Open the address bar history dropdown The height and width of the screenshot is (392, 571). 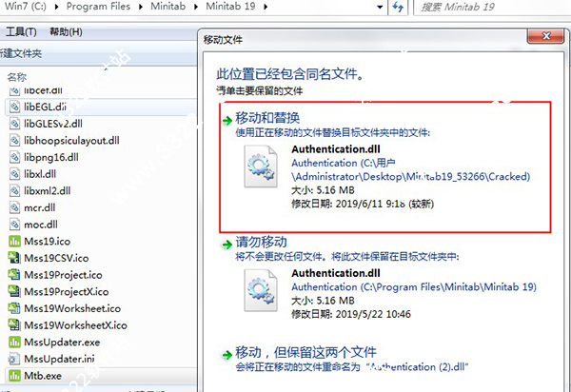point(380,7)
